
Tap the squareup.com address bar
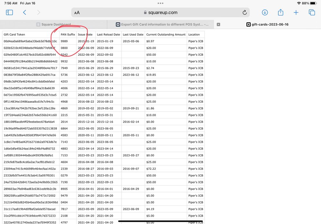tap(161, 13)
